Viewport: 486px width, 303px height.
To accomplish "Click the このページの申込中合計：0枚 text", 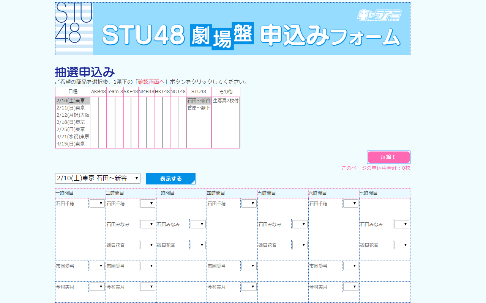I will click(x=376, y=168).
